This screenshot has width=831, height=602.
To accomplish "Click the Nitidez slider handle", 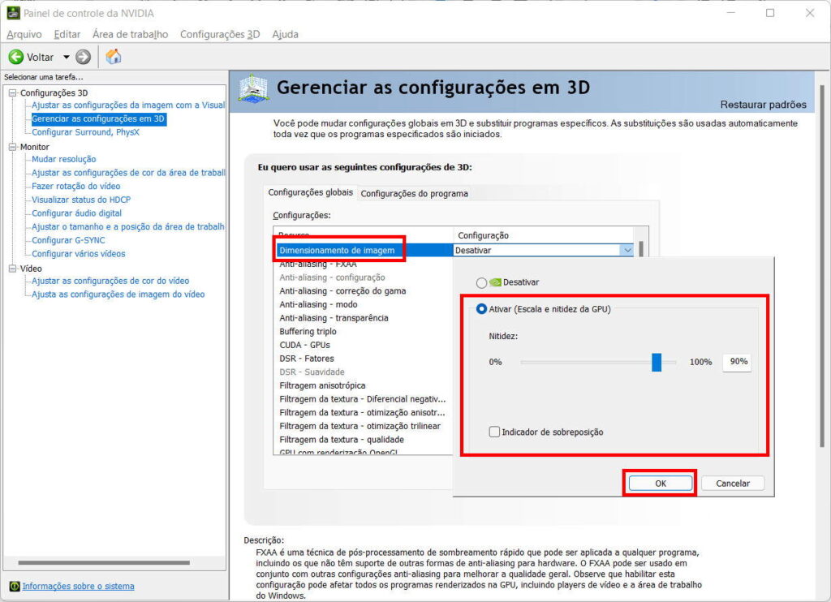I will [657, 362].
